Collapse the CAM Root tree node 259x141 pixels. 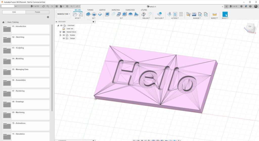58,25
